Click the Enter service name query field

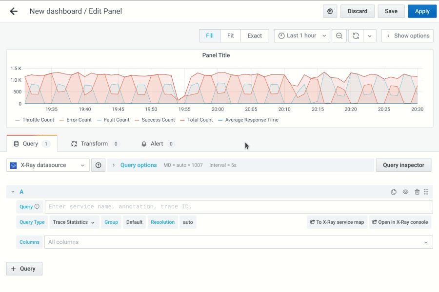(x=239, y=207)
